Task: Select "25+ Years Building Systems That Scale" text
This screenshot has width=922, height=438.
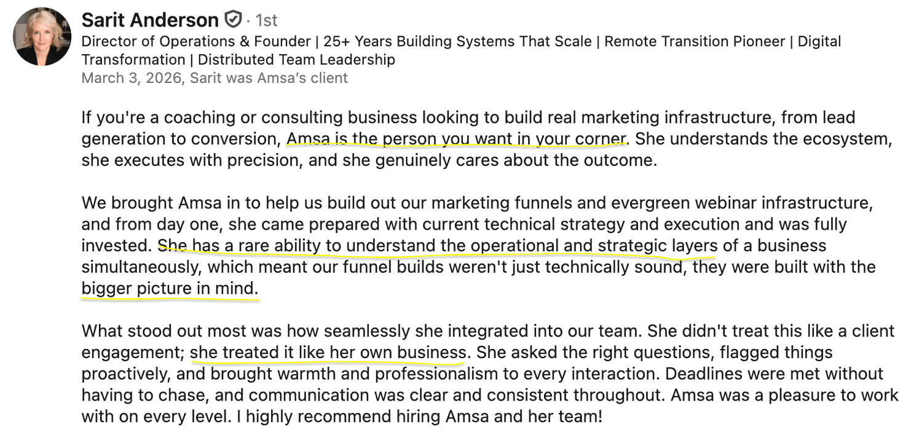Action: pyautogui.click(x=457, y=42)
